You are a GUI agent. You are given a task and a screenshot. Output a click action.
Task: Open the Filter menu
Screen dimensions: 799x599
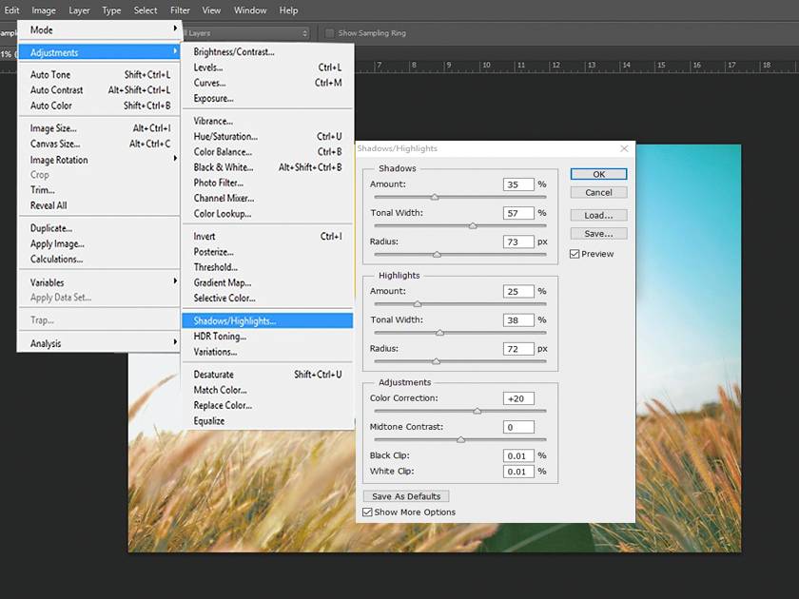pyautogui.click(x=180, y=10)
